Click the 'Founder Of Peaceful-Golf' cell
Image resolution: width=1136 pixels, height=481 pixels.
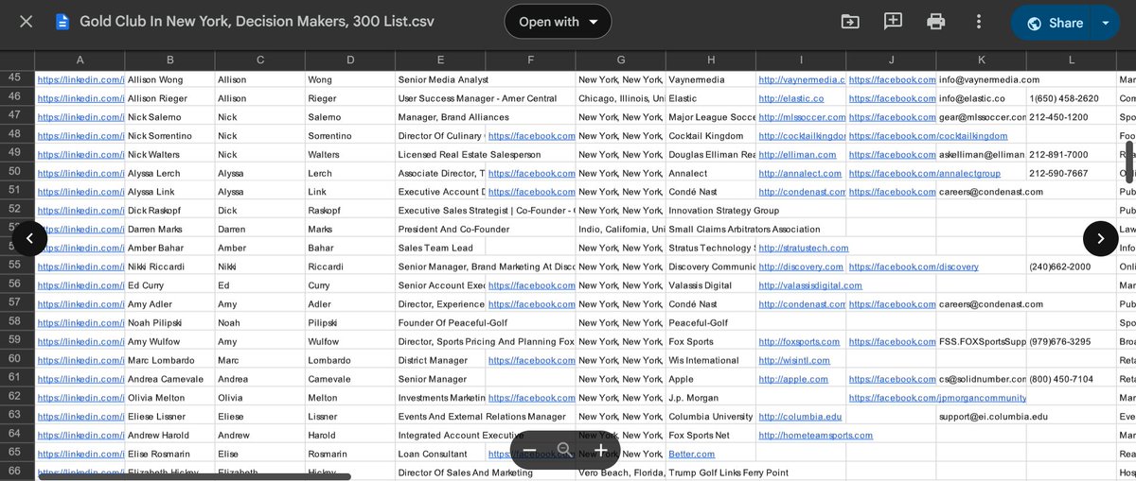[451, 323]
